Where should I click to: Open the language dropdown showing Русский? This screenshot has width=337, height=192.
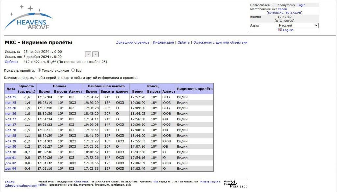click(x=298, y=25)
